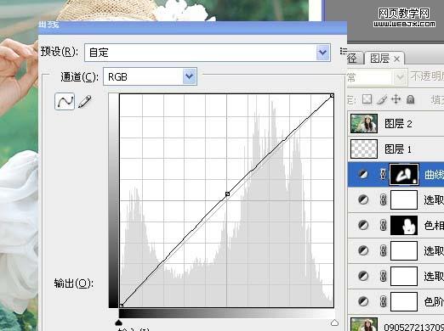Click the 曲线 dialog title bar
Image resolution: width=444 pixels, height=331 pixels.
click(192, 27)
